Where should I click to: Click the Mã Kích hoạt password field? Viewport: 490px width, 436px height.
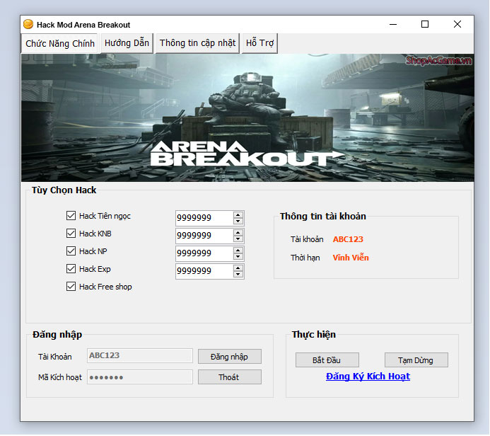coord(140,377)
